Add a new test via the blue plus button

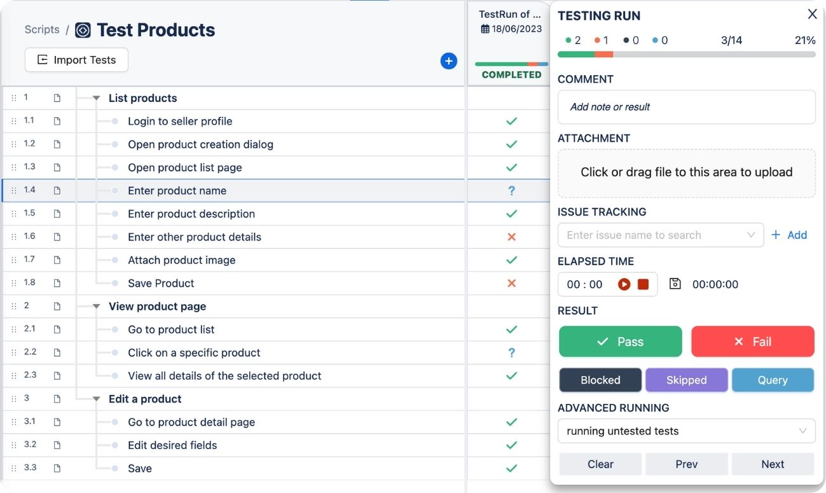coord(448,60)
